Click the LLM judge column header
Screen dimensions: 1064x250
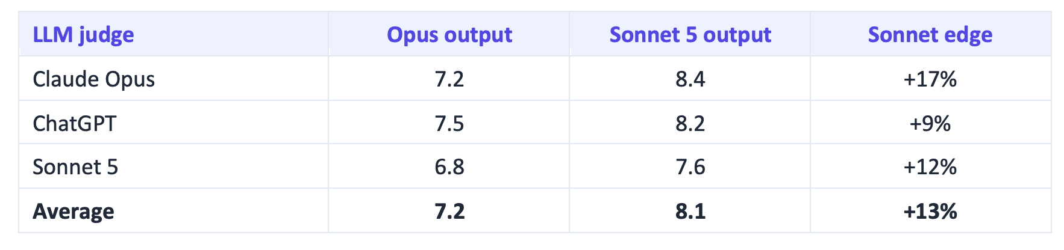[83, 35]
